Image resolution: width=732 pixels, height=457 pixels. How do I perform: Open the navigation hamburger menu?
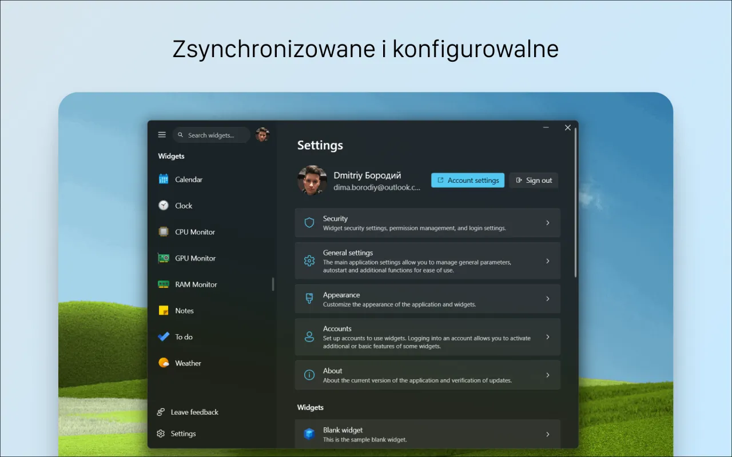pyautogui.click(x=162, y=134)
